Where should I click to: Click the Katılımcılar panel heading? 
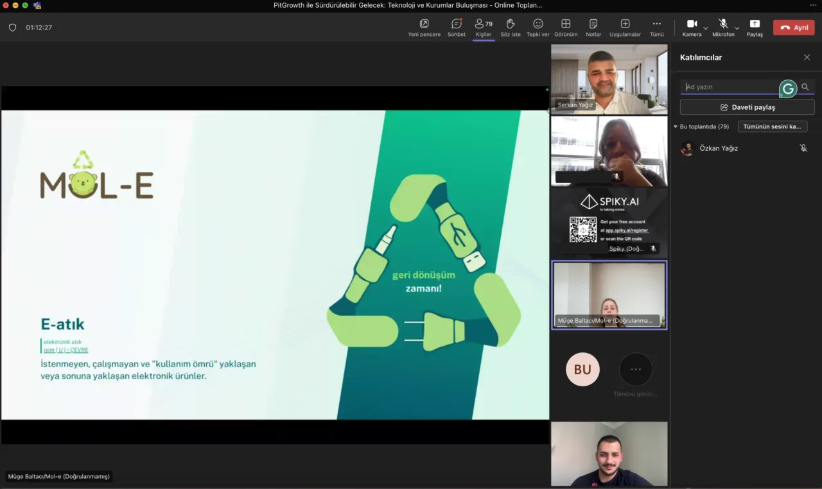701,57
